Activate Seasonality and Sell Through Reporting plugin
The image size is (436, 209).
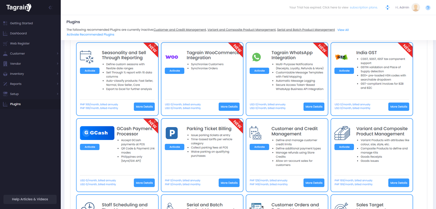90,71
